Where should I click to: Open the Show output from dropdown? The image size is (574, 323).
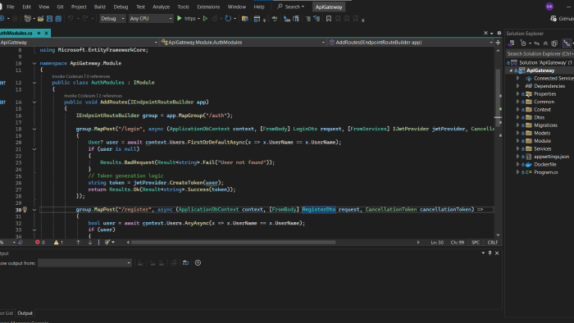84,262
